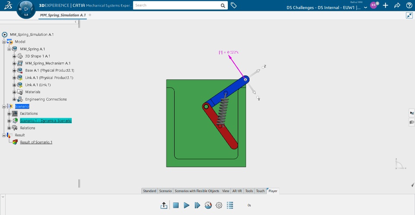Export simulation with the upload icon

tap(164, 205)
